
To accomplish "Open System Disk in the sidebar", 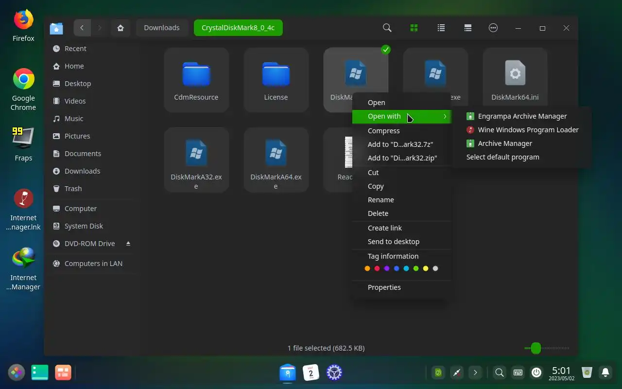I will click(x=92, y=226).
